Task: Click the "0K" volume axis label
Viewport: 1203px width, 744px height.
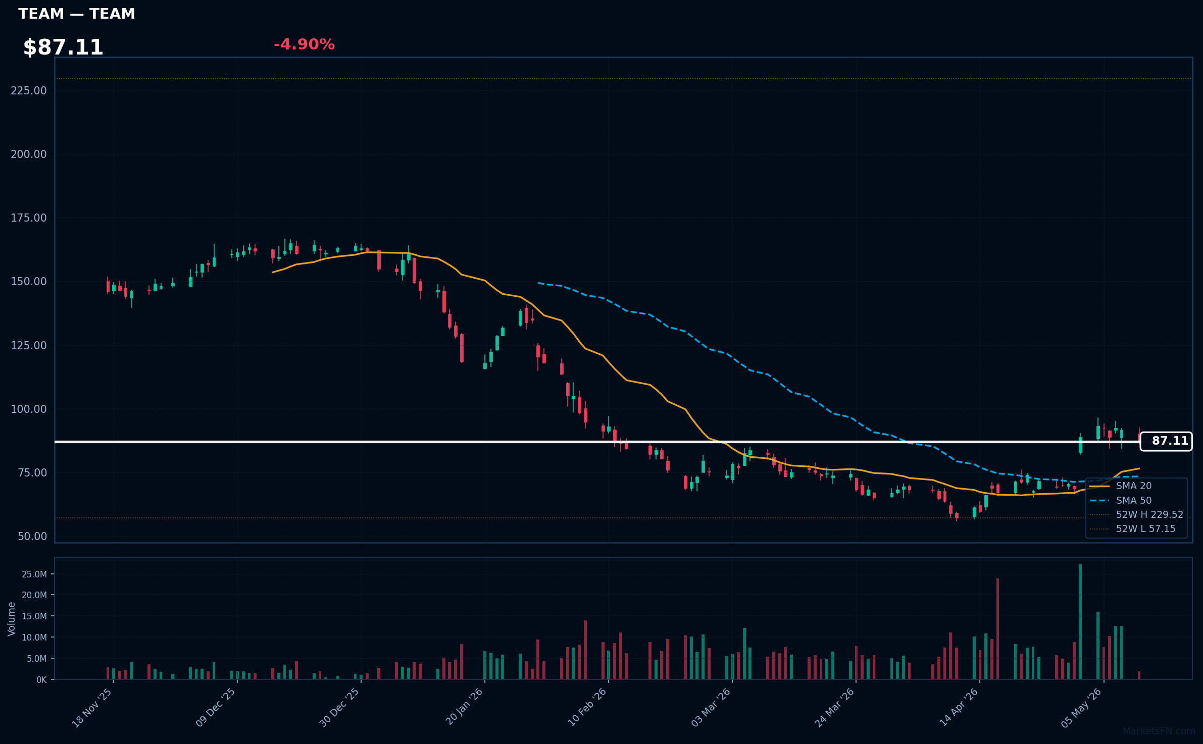Action: [x=41, y=680]
